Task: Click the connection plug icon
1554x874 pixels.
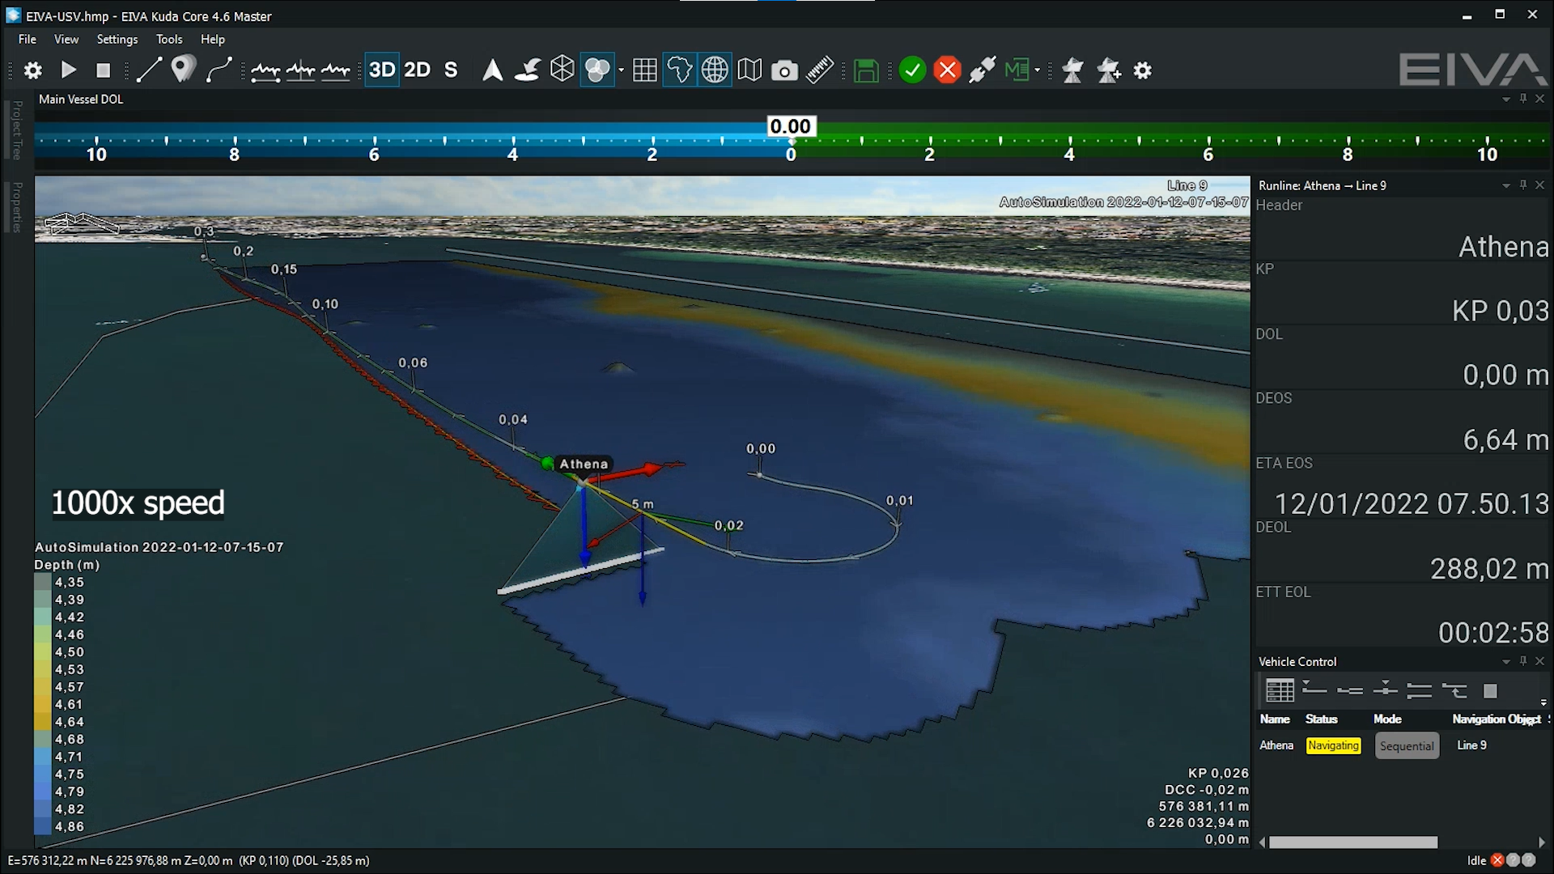Action: pyautogui.click(x=982, y=70)
